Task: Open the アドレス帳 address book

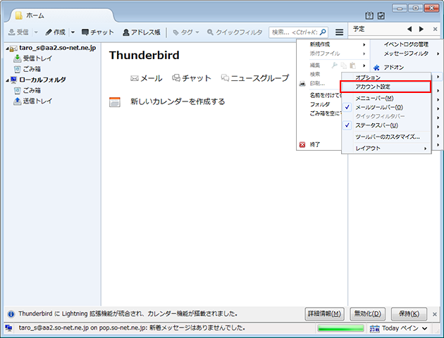Action: pos(141,32)
